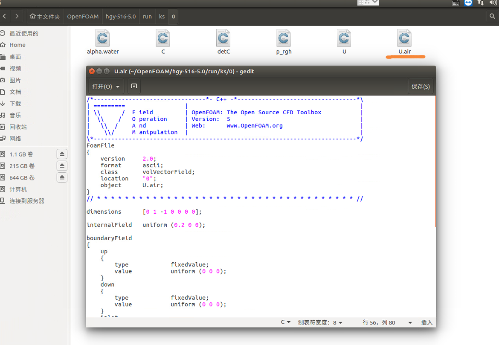The width and height of the screenshot is (499, 345).
Task: Open file manager search
Action: coord(492,16)
